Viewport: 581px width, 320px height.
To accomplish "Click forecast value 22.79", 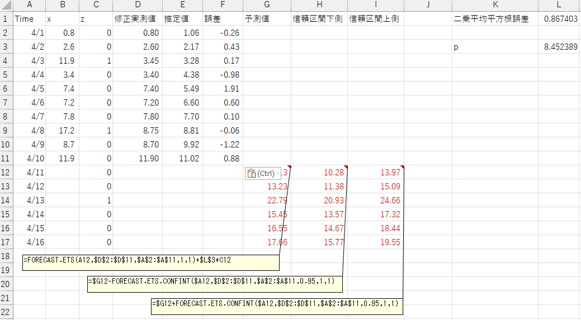I will pos(267,200).
